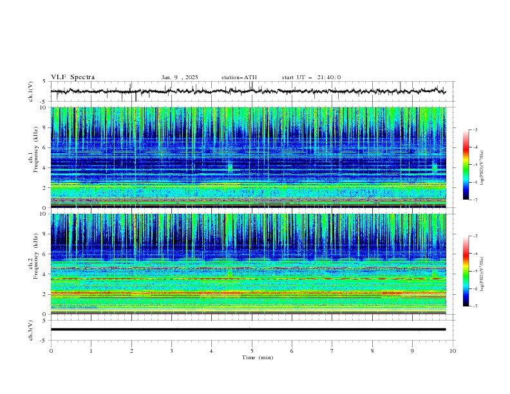Click tick label 5 on the Time axis
Viewport: 510px width, 394px height.
(x=252, y=351)
